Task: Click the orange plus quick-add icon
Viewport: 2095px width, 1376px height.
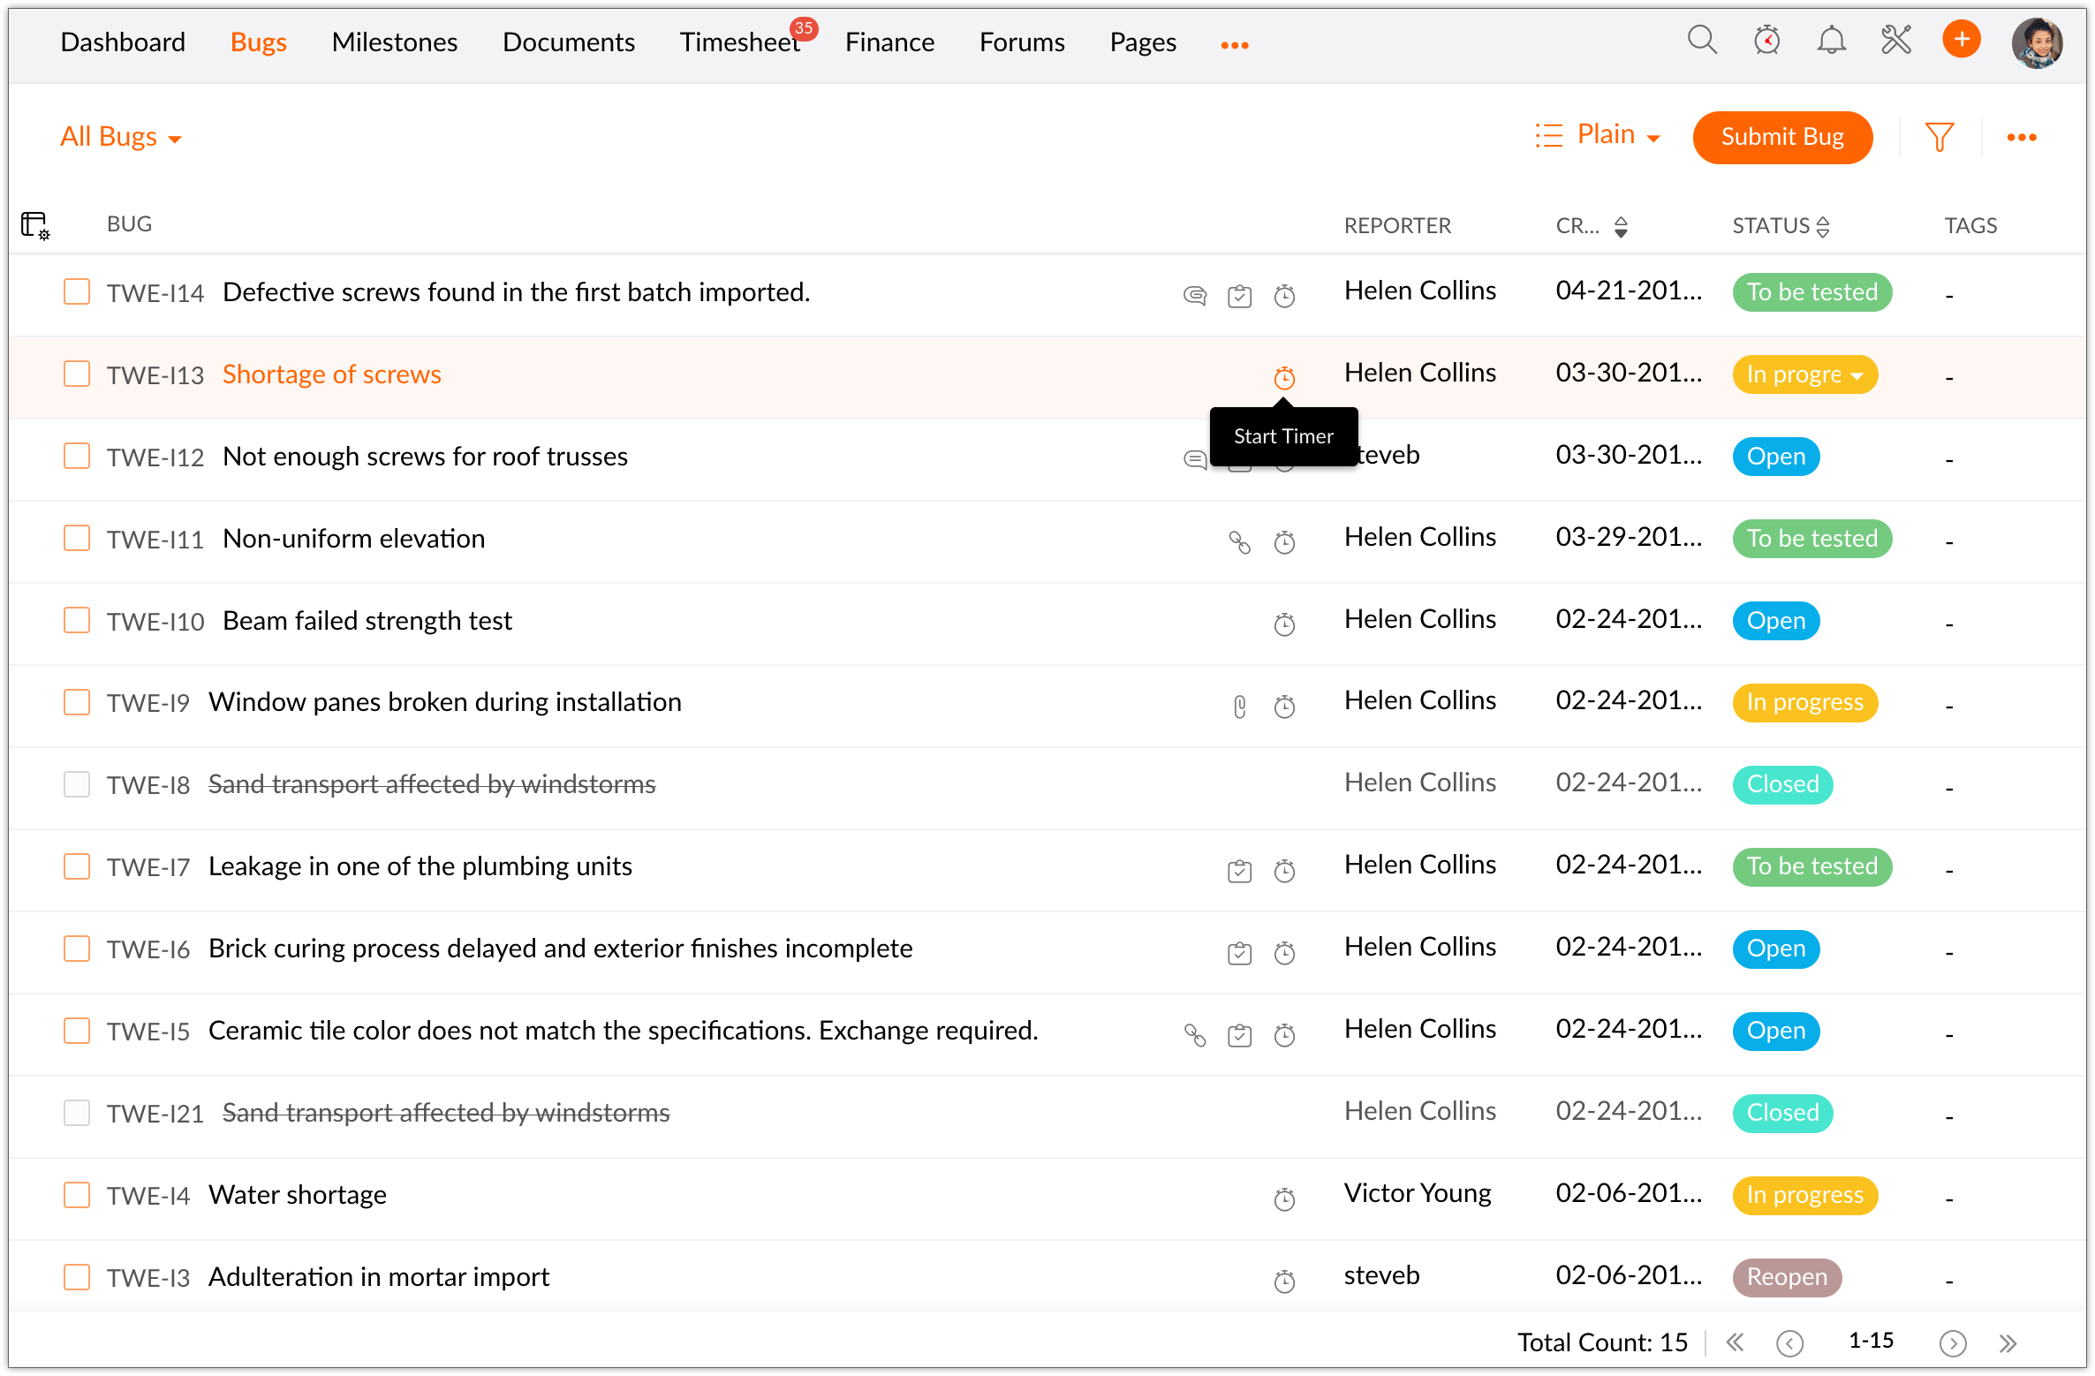Action: pos(1961,40)
